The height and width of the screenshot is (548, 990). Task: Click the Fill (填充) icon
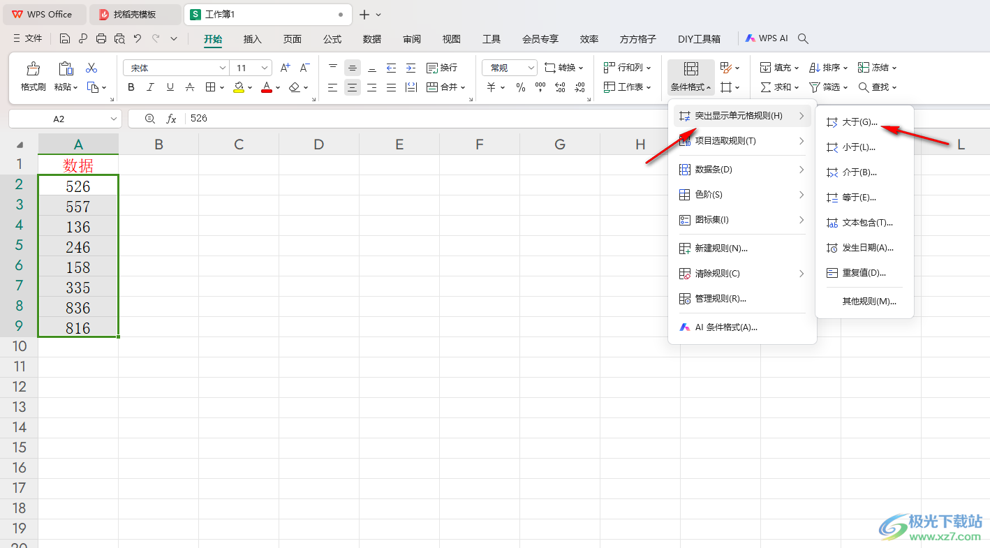[766, 68]
